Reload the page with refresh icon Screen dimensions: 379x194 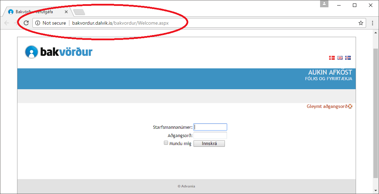pos(26,23)
